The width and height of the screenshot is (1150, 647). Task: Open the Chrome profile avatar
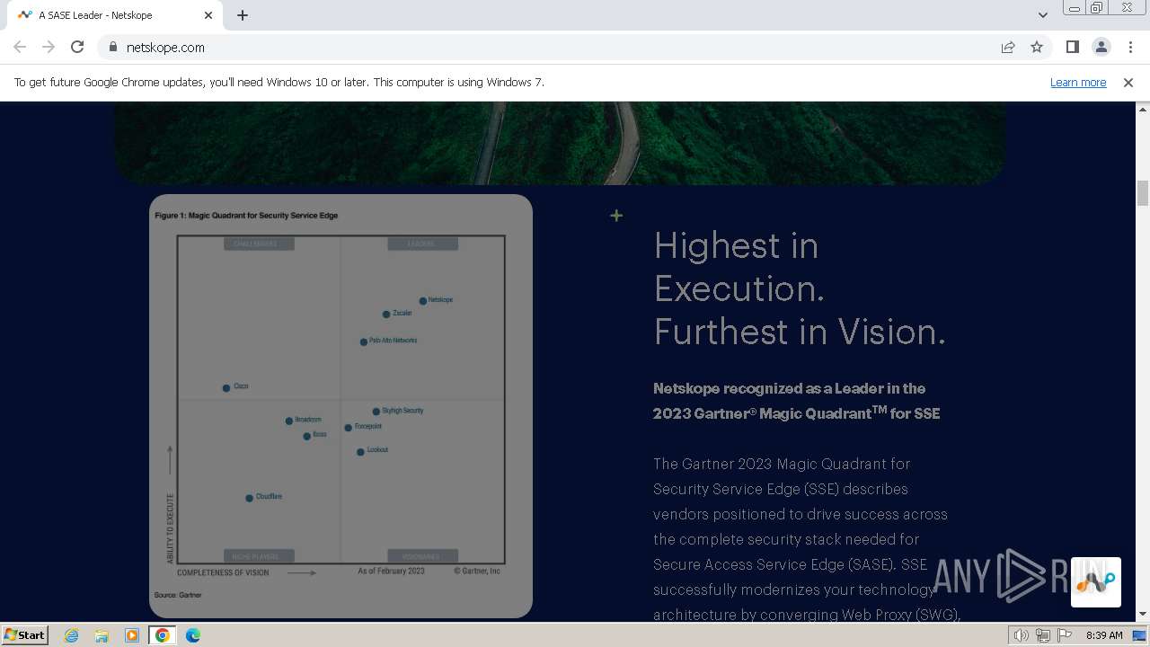pos(1101,47)
